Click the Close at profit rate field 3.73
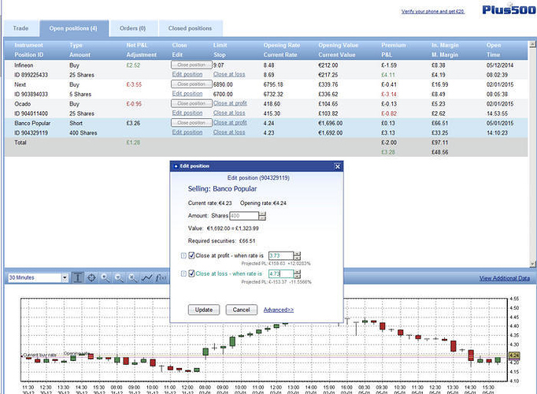The width and height of the screenshot is (537, 394). [x=281, y=255]
